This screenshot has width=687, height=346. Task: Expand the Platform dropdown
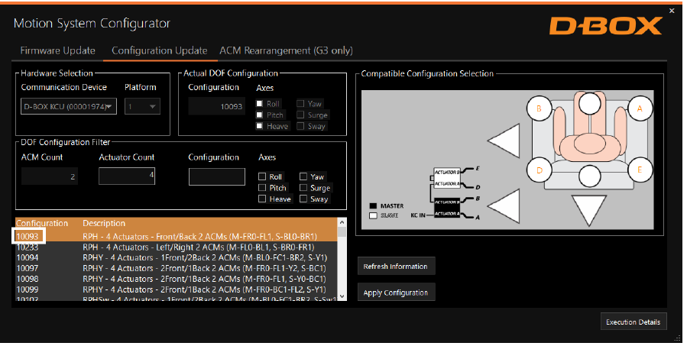[142, 107]
